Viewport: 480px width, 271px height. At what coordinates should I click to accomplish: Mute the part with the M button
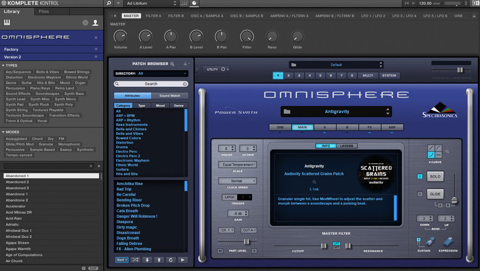pos(220,251)
